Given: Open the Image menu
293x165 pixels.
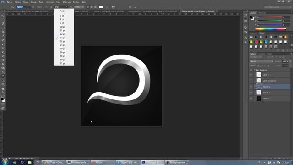Looking at the screenshot, I should tap(26, 2).
